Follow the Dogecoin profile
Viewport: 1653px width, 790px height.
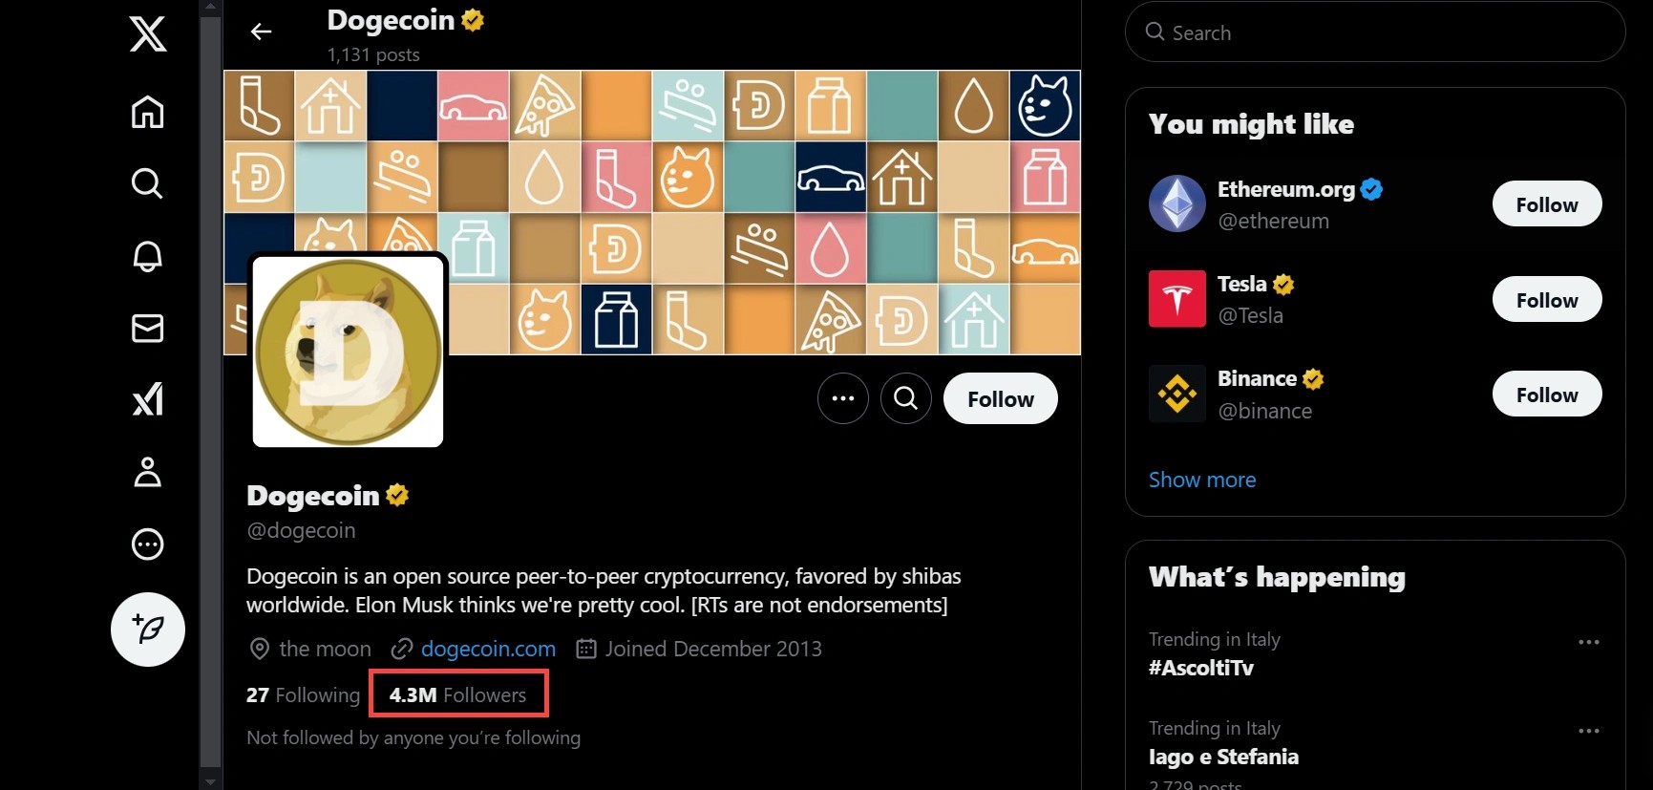pyautogui.click(x=1000, y=398)
